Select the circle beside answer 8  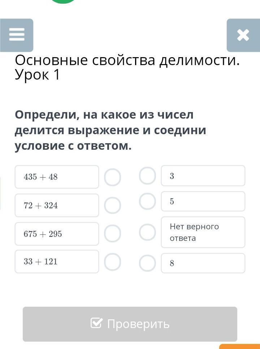[x=147, y=263]
